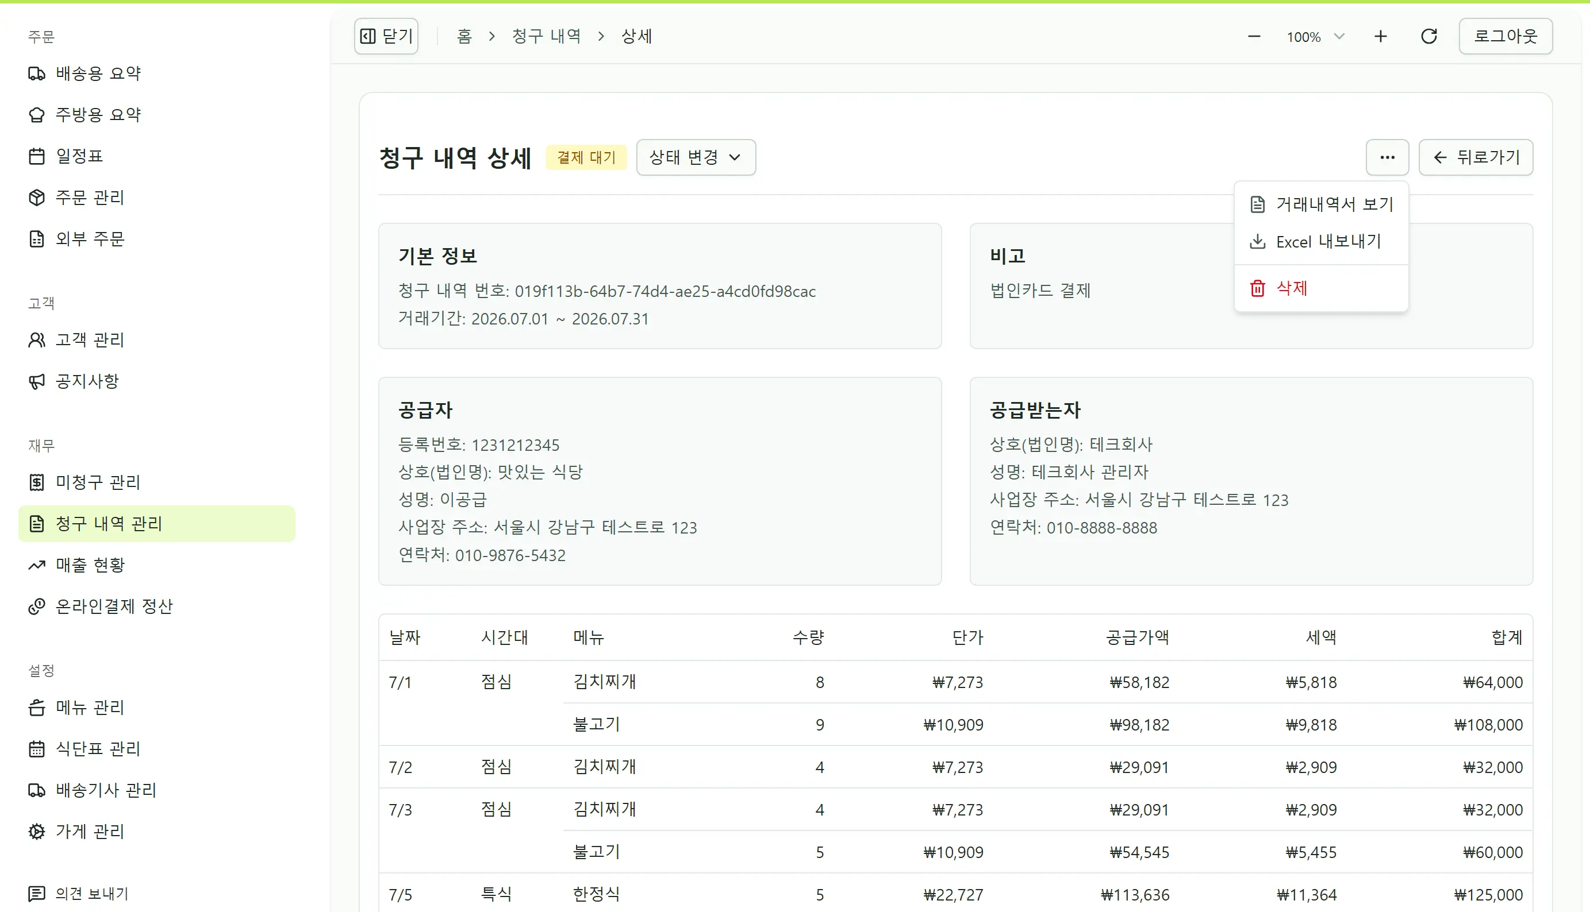Click the 온라인결제 정산 link icon
The width and height of the screenshot is (1590, 912).
coord(36,606)
